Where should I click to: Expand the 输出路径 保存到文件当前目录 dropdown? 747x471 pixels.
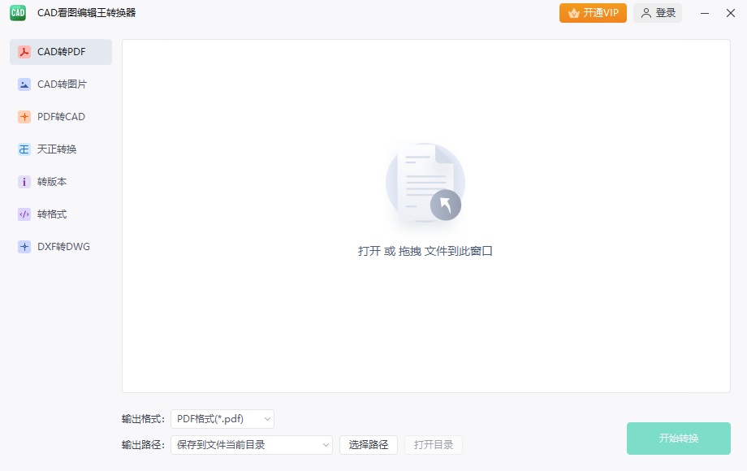(252, 445)
